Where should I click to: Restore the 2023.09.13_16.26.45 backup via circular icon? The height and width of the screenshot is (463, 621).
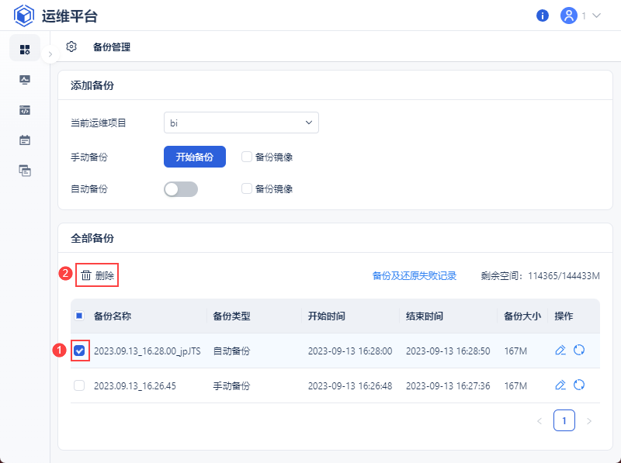point(579,385)
